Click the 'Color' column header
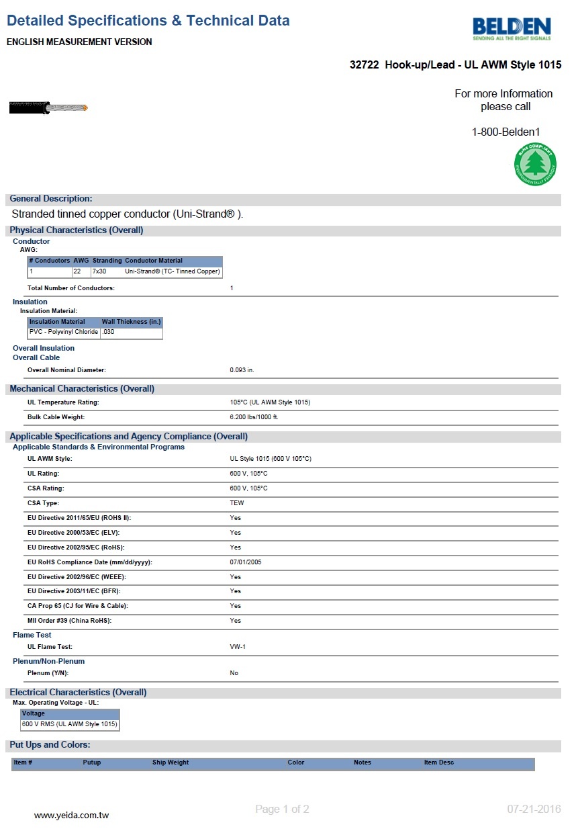The height and width of the screenshot is (831, 578). click(x=296, y=762)
